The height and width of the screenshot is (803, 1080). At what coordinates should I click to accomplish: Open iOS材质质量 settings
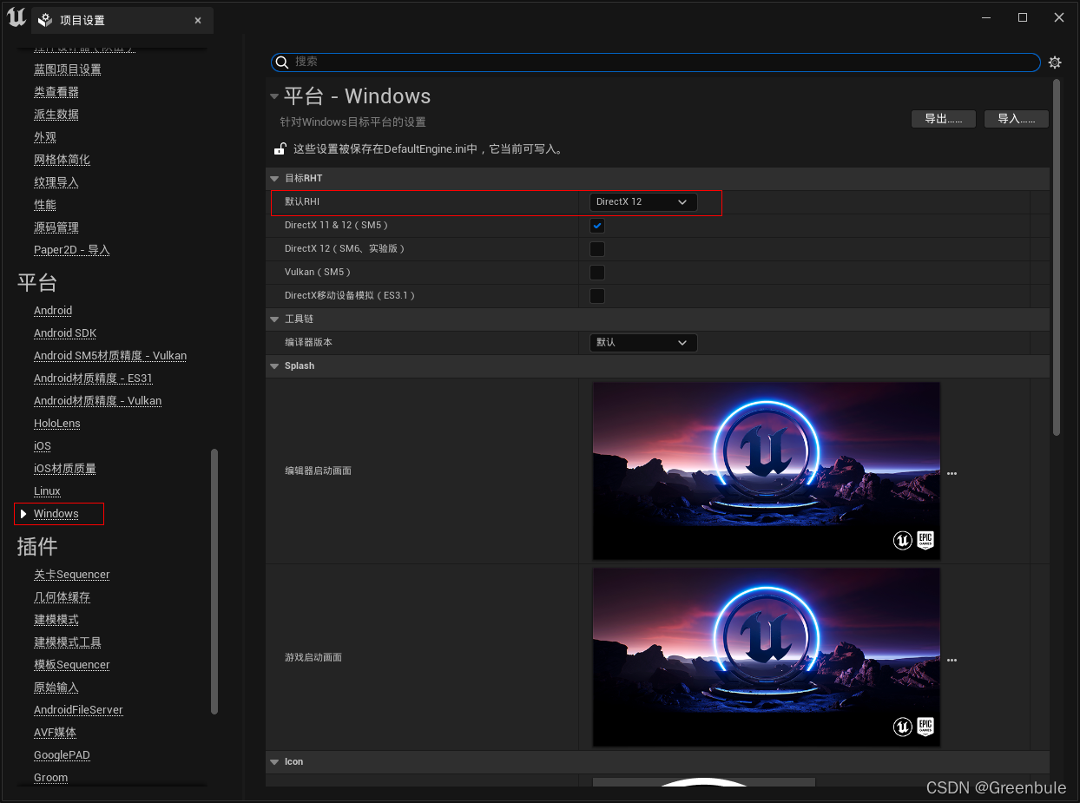[65, 469]
